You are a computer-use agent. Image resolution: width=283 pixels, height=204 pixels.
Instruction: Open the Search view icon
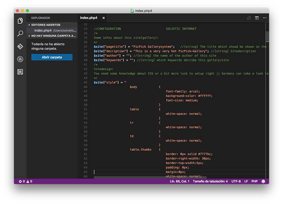(x=20, y=34)
